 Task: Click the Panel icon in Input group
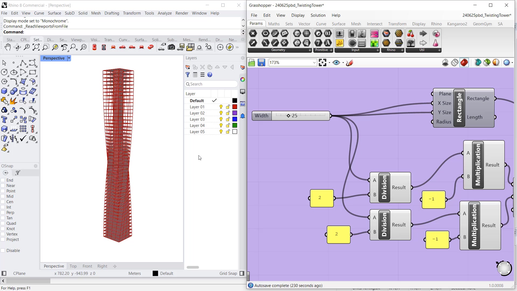[340, 43]
